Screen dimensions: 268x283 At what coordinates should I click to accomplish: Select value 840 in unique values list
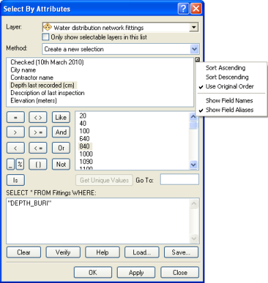coord(85,146)
